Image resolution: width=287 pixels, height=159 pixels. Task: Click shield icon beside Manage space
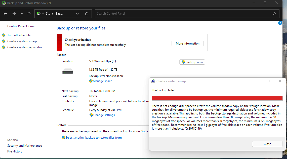pos(91,81)
